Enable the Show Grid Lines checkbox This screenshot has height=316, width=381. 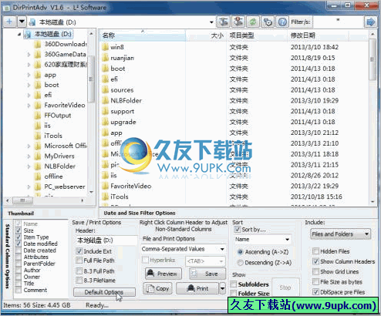point(315,271)
